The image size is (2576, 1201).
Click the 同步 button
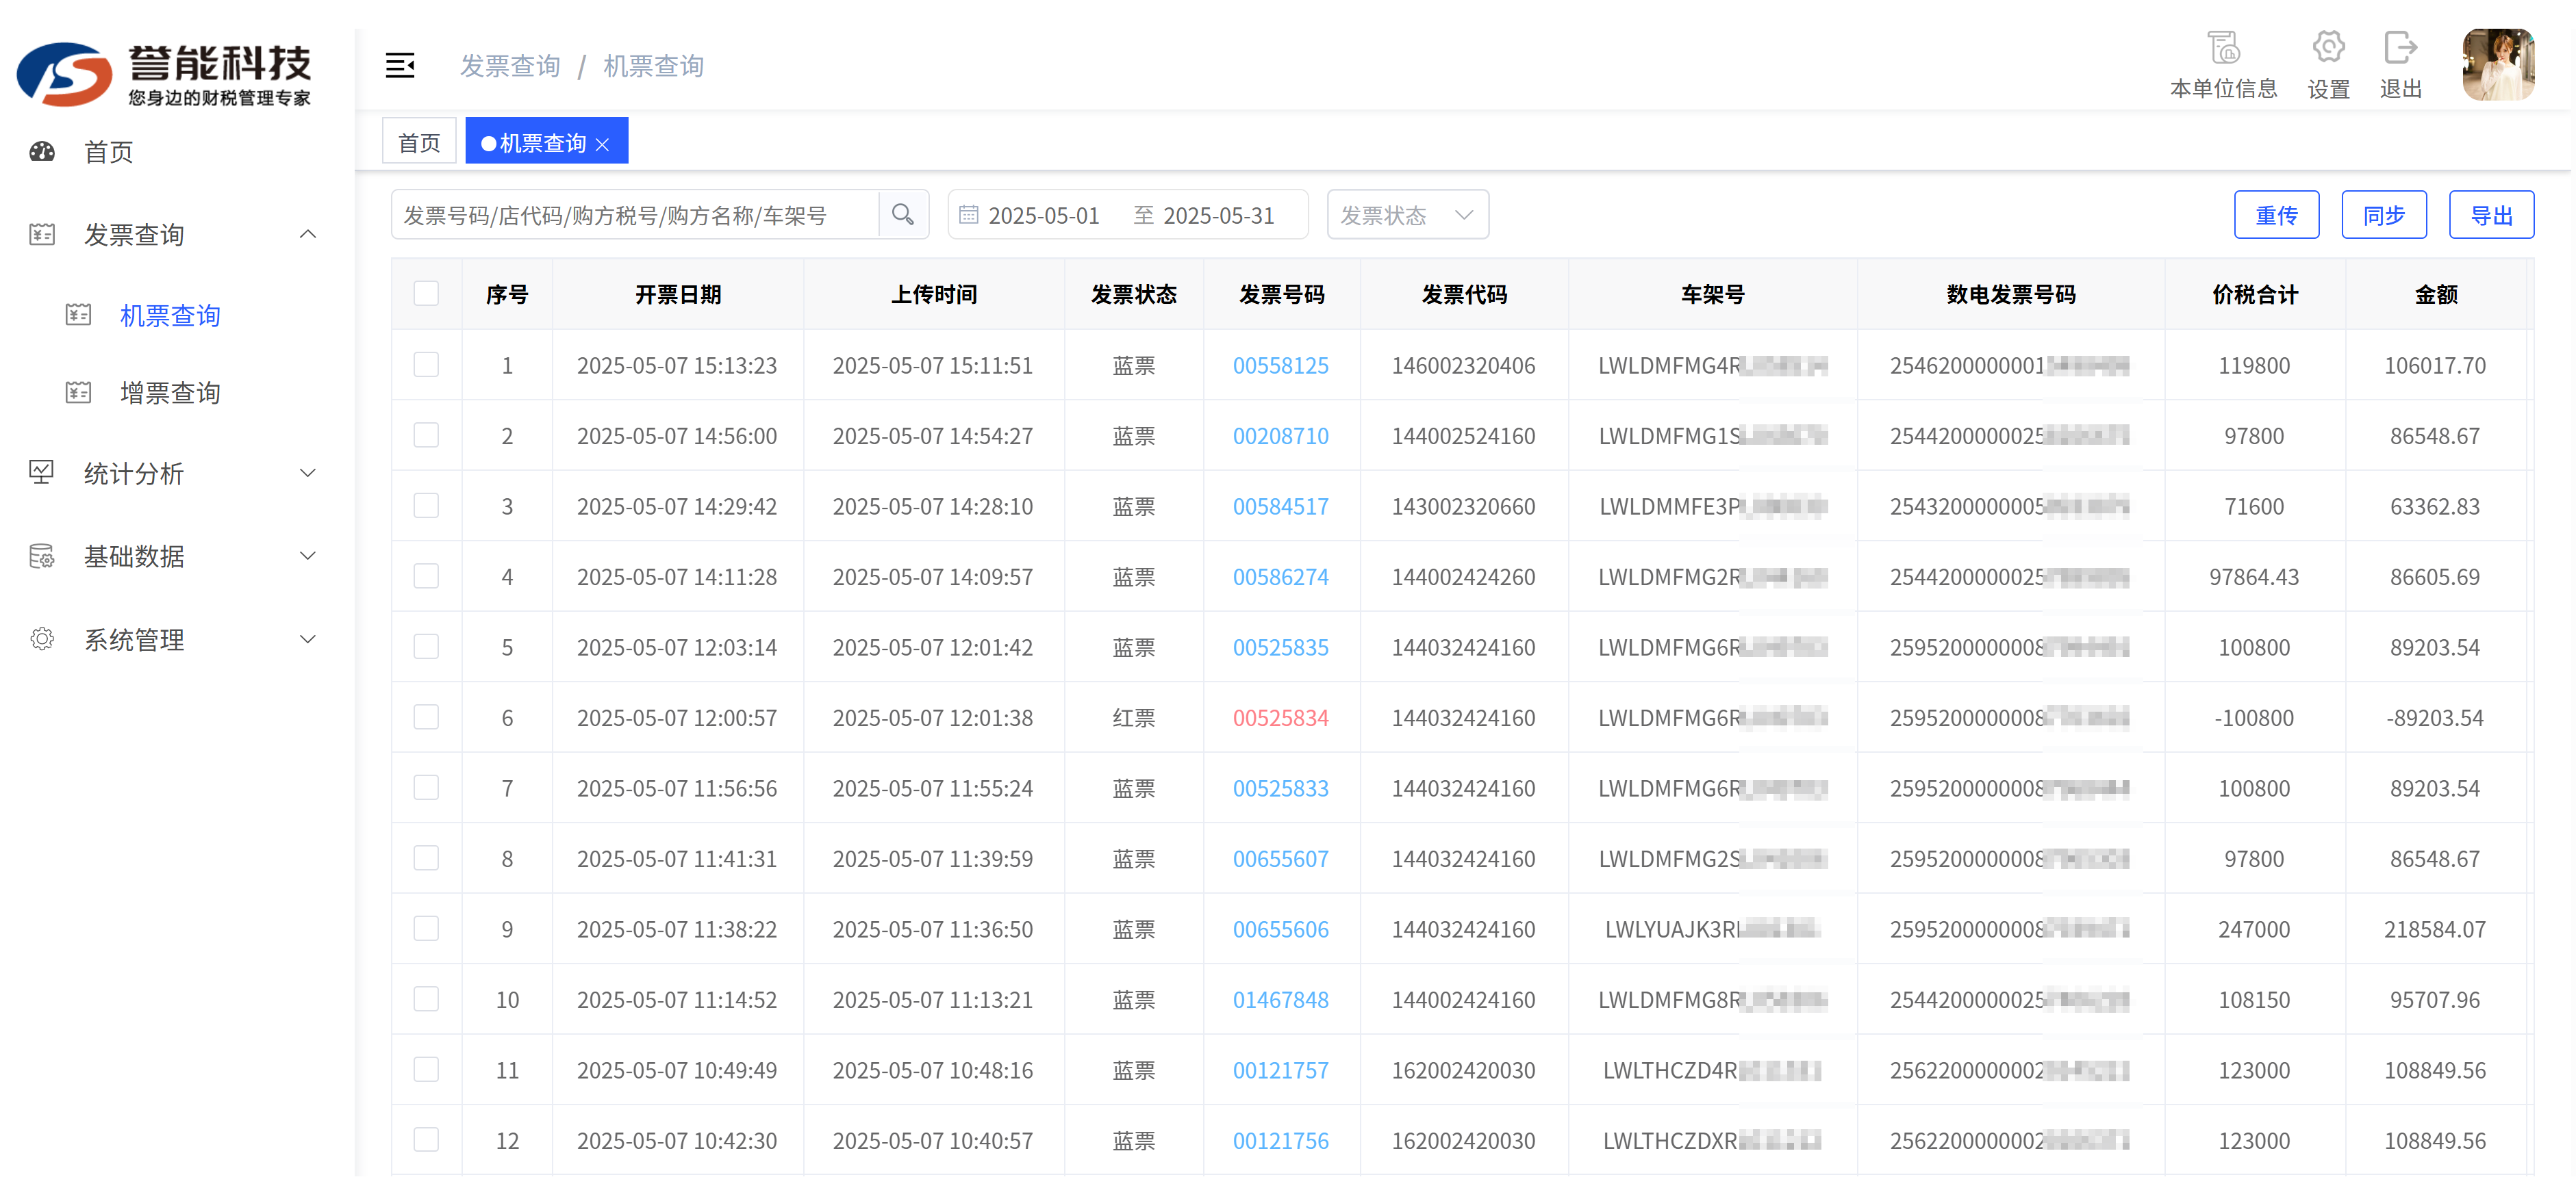pyautogui.click(x=2383, y=215)
